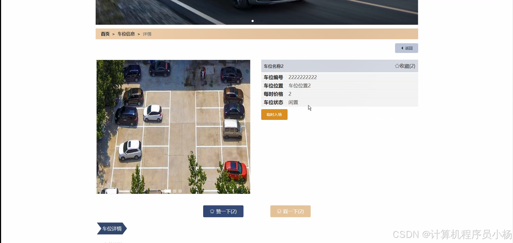The image size is (513, 243).
Task: Select the 车位详情 tab
Action: [112, 229]
